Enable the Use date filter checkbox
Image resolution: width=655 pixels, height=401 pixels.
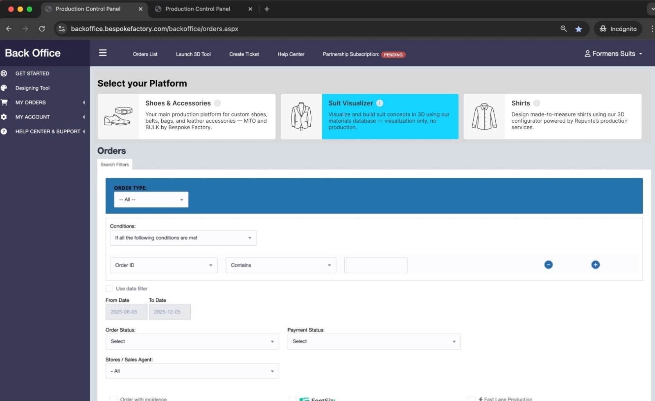coord(109,288)
